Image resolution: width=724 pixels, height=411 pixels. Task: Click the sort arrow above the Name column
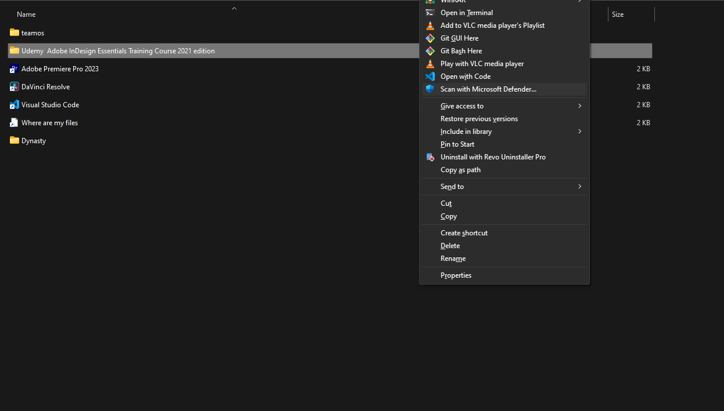234,8
